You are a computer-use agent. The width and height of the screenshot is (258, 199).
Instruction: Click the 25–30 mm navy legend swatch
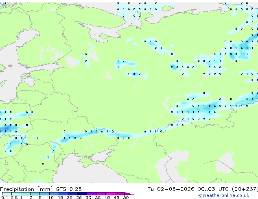(82, 194)
